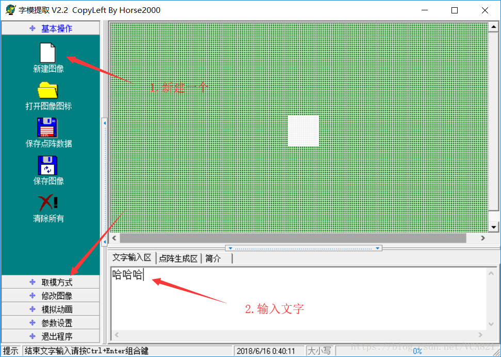Click the app icon in the title bar
The width and height of the screenshot is (501, 357).
point(10,10)
